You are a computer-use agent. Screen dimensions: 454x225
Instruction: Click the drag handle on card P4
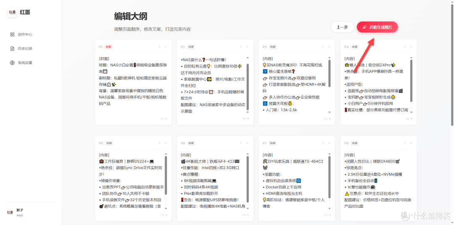click(x=405, y=47)
